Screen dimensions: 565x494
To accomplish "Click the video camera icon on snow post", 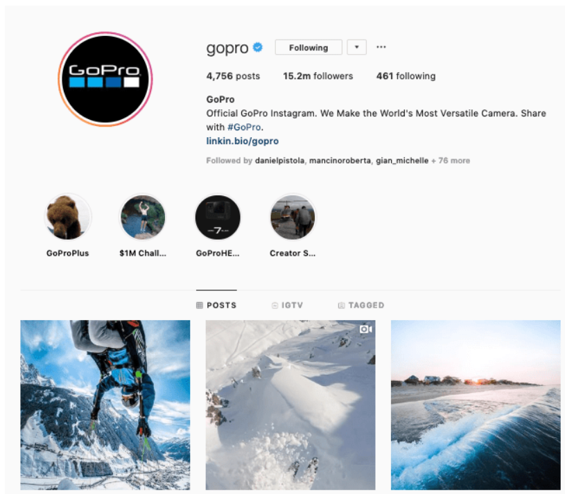I will point(365,329).
